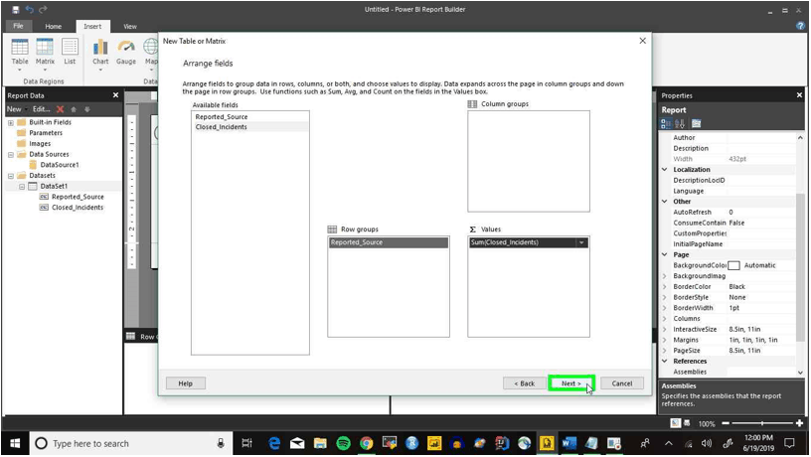Expand the Built-in Fields folder
This screenshot has width=811, height=457.
10,122
